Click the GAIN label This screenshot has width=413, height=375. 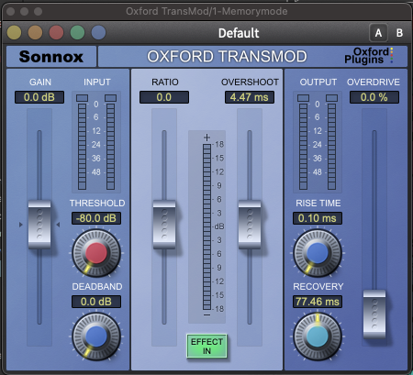40,82
